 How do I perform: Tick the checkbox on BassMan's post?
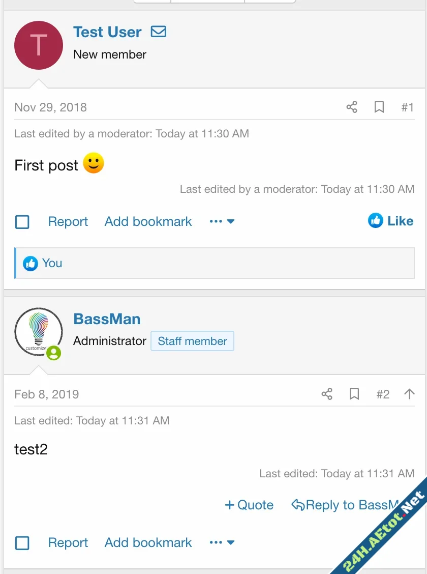tap(22, 543)
